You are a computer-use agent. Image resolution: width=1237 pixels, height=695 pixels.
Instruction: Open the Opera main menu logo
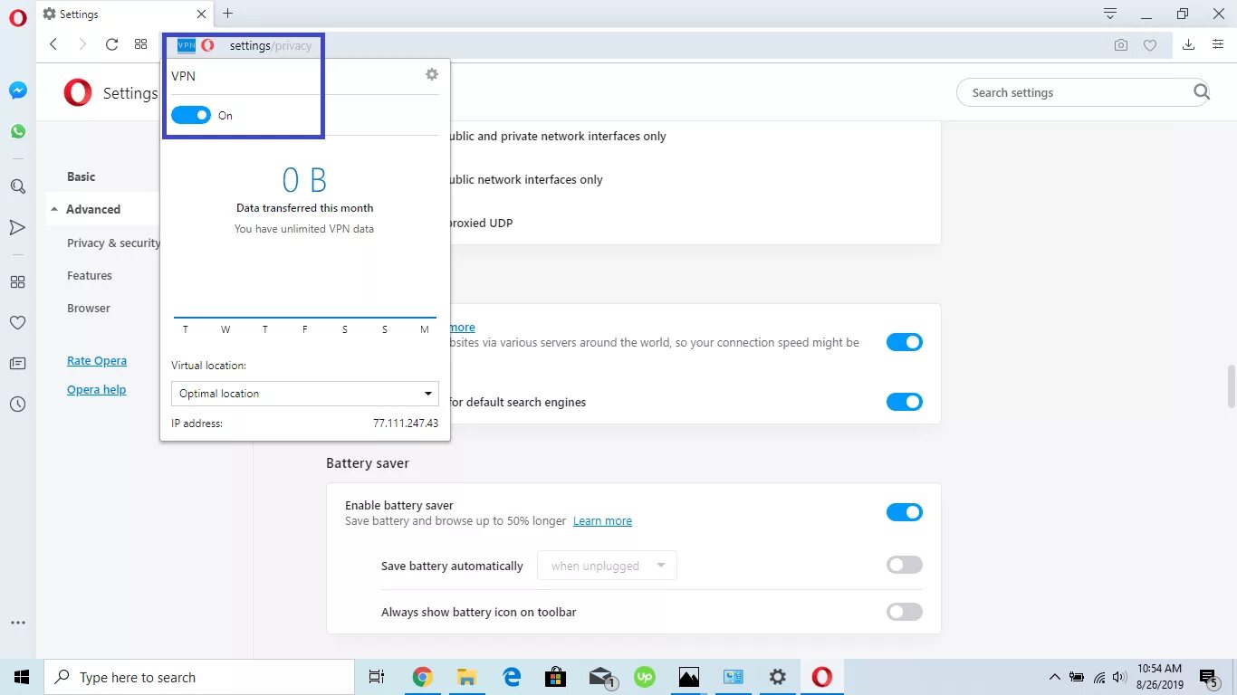coord(18,18)
